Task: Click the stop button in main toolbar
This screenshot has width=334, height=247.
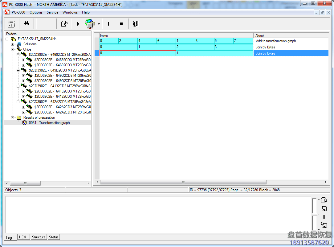Action: (x=121, y=24)
